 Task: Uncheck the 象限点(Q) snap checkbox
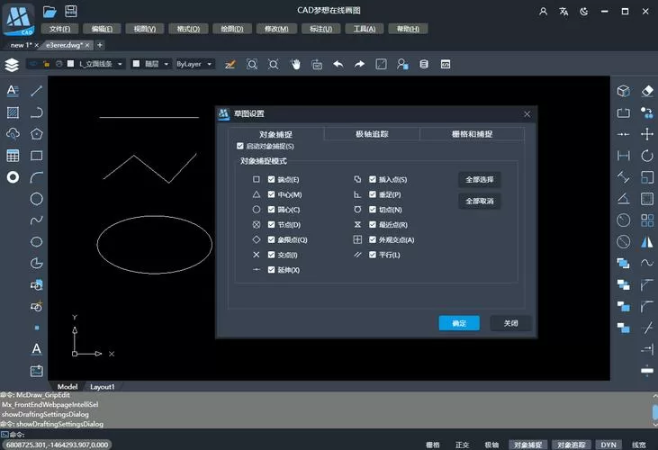tap(271, 239)
